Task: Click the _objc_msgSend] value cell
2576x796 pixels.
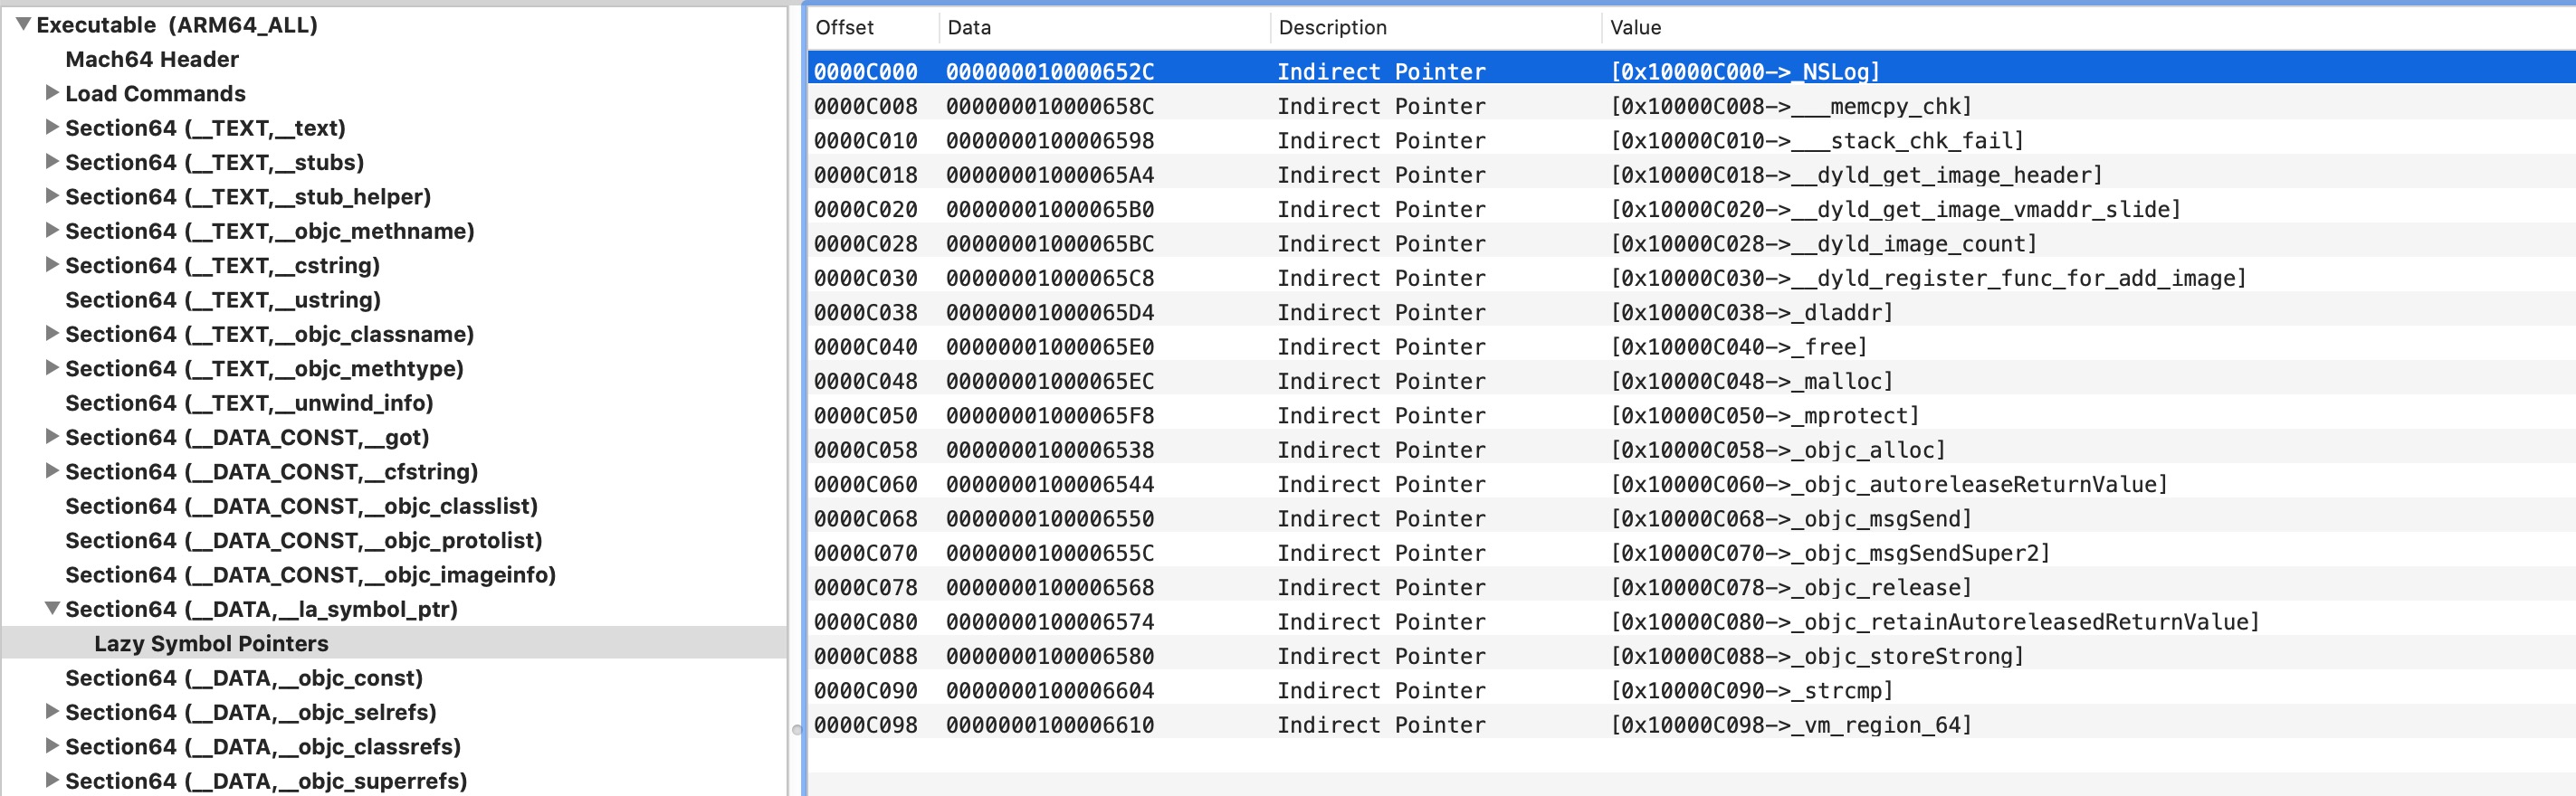Action: 1790,518
